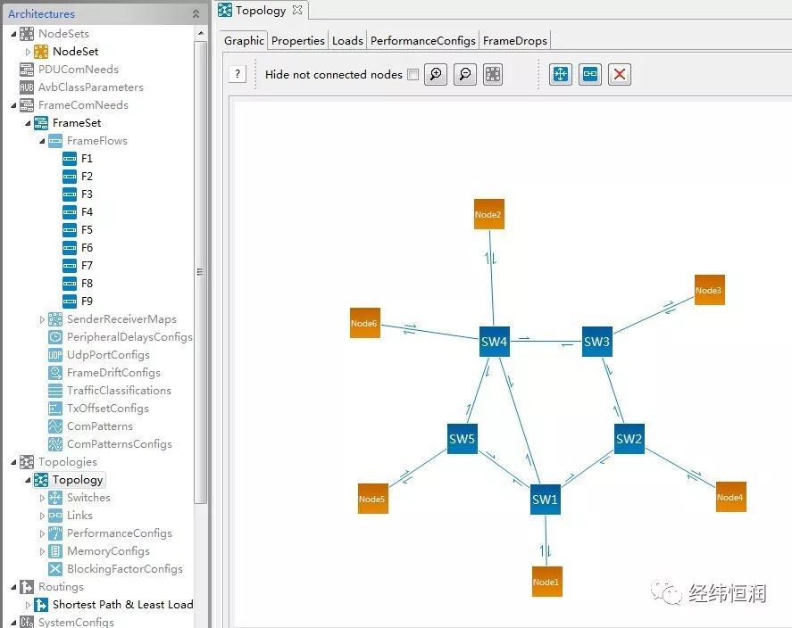Select the orange Node5 box

372,499
